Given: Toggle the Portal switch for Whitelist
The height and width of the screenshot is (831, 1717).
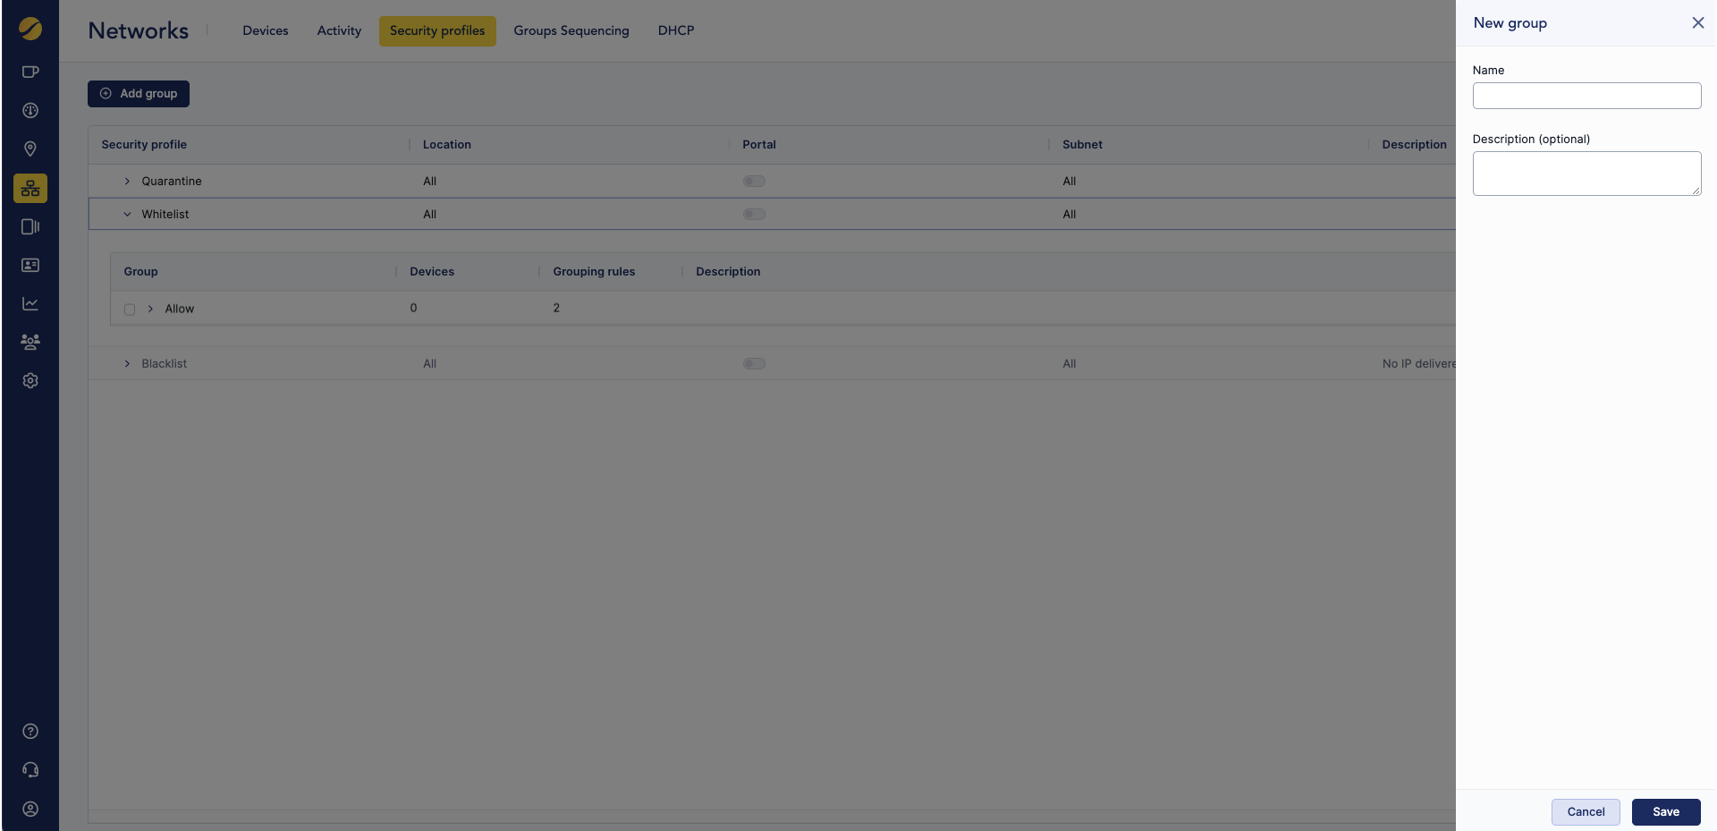Looking at the screenshot, I should 754,215.
